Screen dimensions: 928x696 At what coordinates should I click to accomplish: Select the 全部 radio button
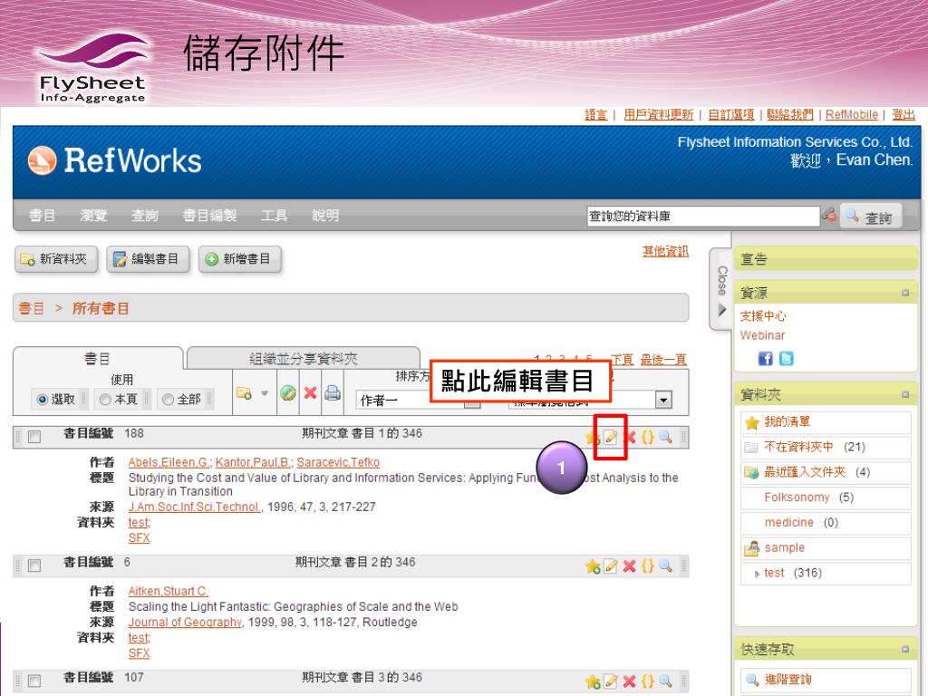point(168,400)
